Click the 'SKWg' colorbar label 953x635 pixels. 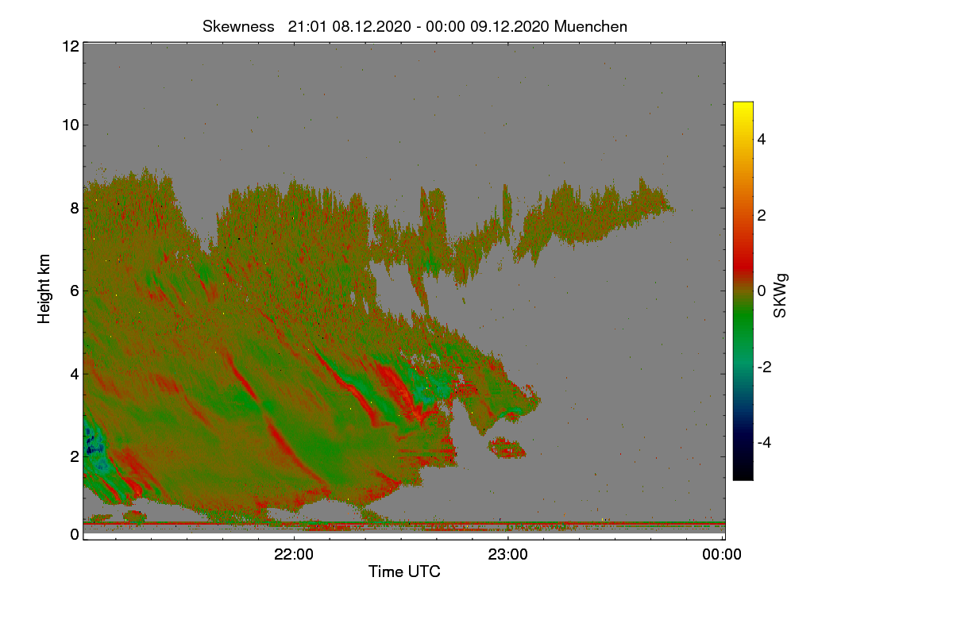coord(780,295)
